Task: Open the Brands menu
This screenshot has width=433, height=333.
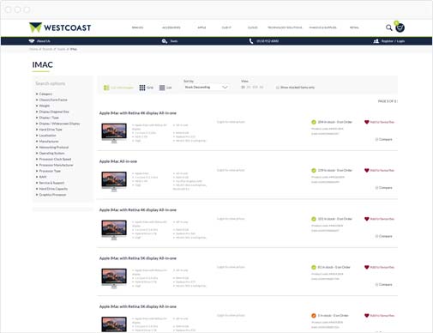Action: [x=137, y=27]
